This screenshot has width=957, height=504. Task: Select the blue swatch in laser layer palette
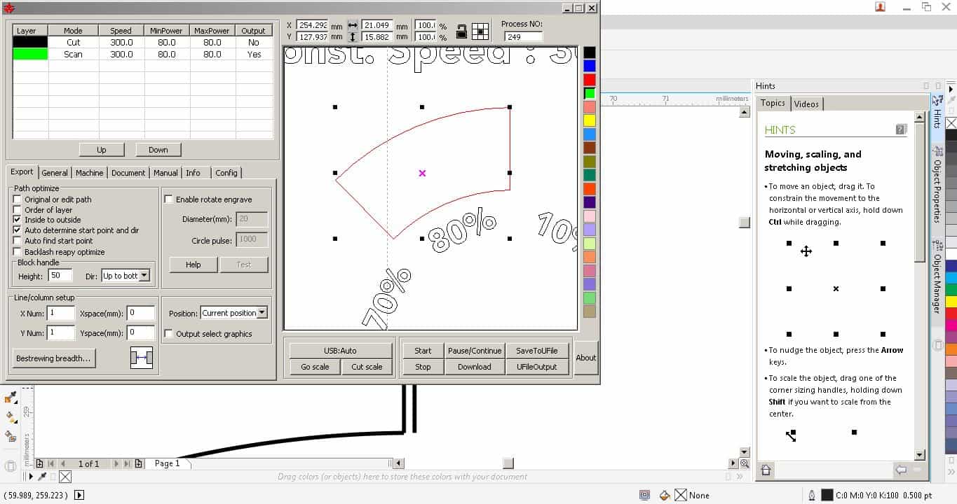click(x=590, y=66)
